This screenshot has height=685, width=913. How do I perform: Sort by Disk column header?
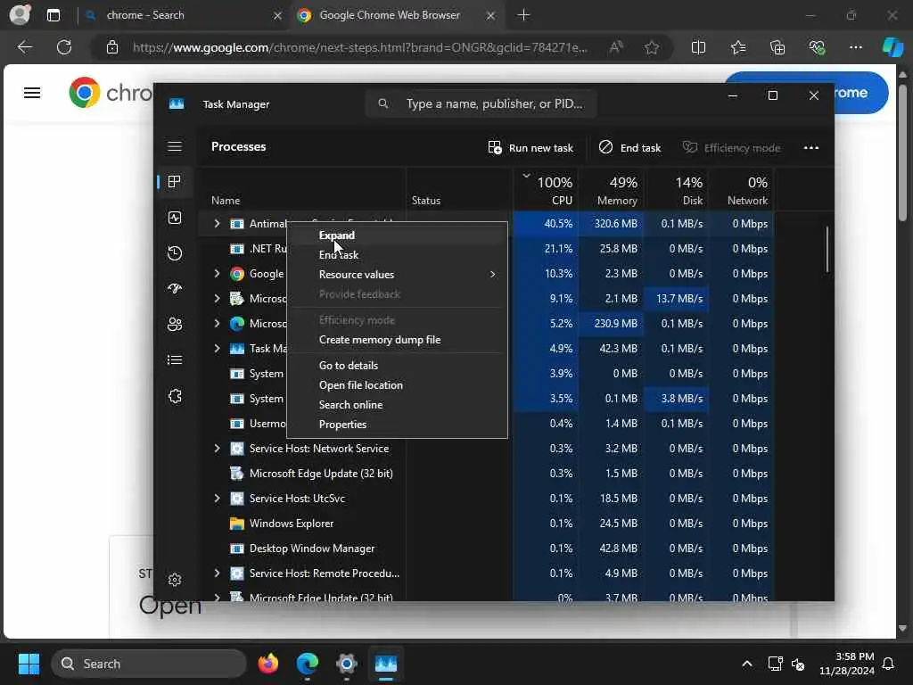pos(677,190)
